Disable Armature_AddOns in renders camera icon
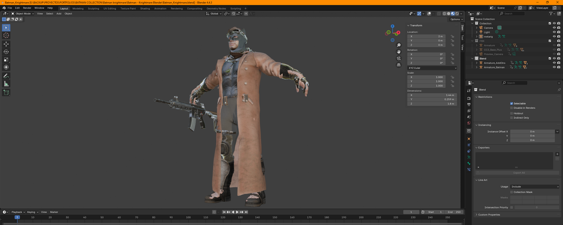Viewport: 563px width, 225px height. tap(559, 63)
